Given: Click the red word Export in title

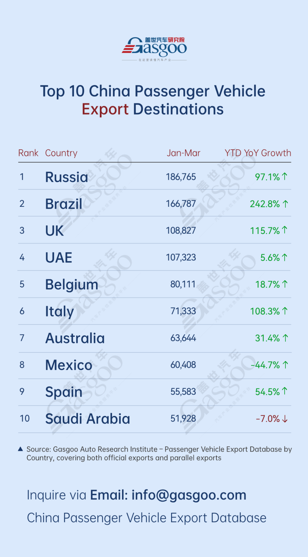Looking at the screenshot, I should [105, 110].
